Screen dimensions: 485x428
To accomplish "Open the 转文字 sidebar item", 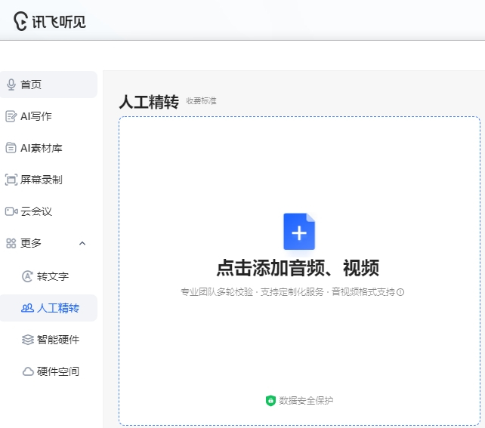I will pos(52,276).
